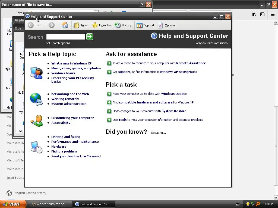Open the Hardware help topic
The image size is (278, 208).
pos(59,147)
